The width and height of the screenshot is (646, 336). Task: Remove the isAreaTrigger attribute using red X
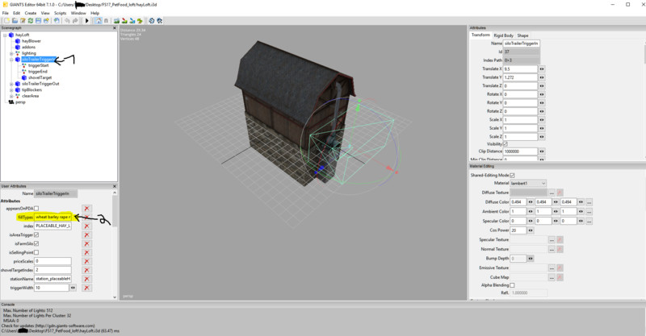pos(86,234)
